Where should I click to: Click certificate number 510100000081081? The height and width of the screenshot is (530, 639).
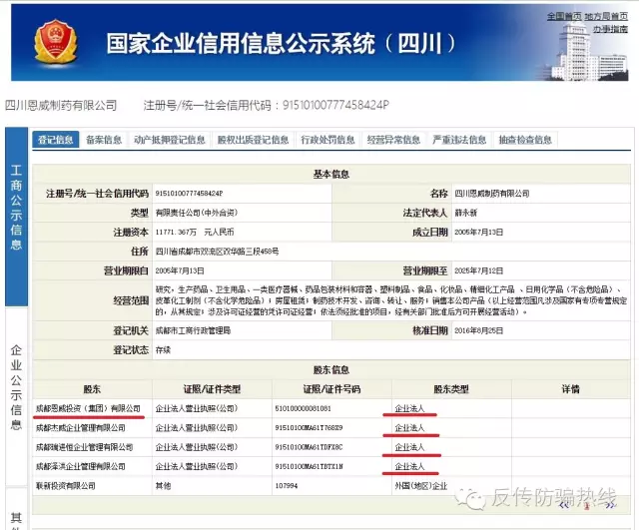tap(303, 408)
